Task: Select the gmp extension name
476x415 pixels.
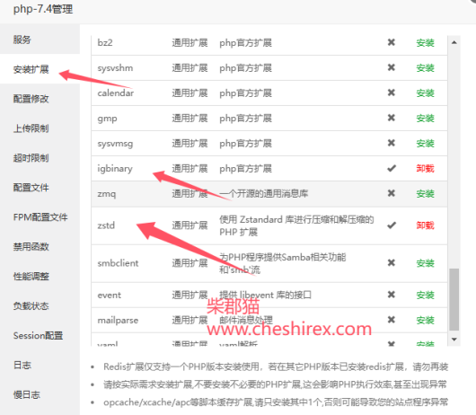Action: 107,119
